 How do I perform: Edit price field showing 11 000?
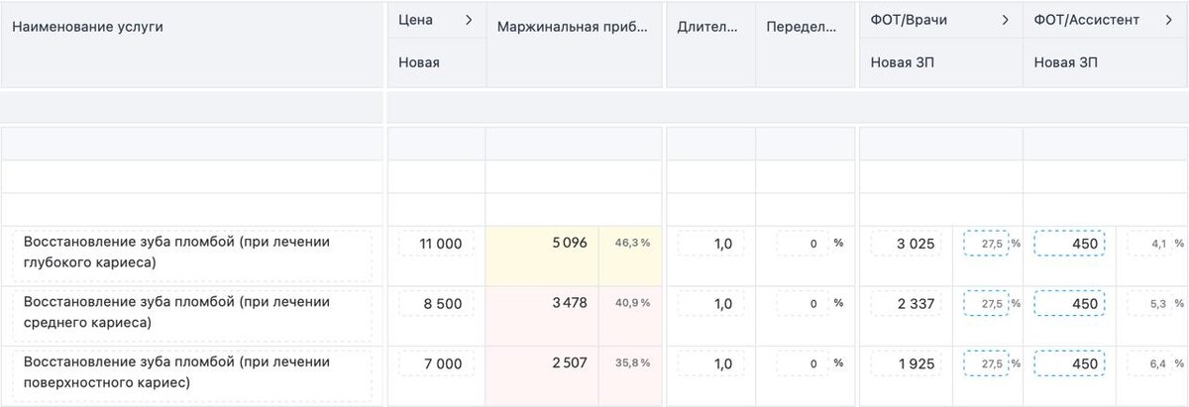tap(436, 244)
